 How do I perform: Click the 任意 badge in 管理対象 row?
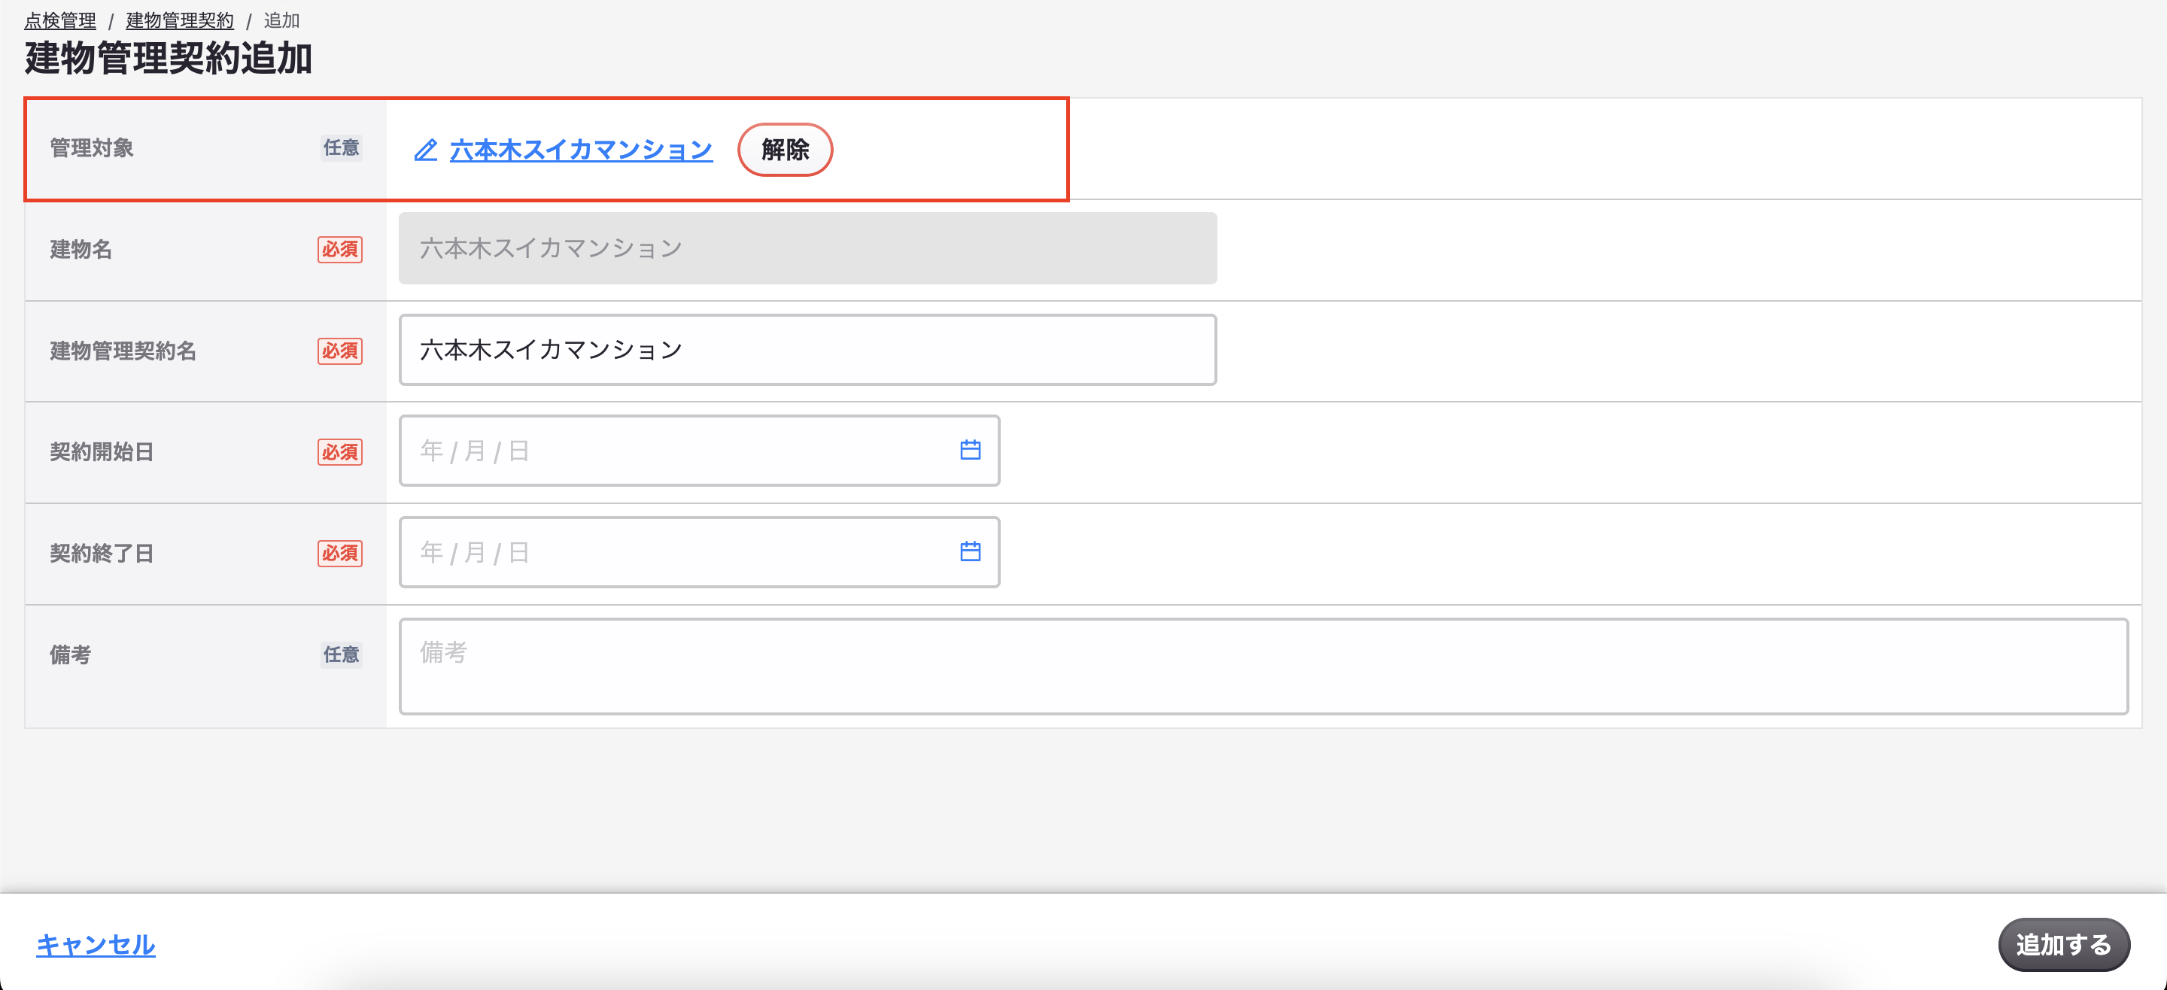tap(341, 148)
